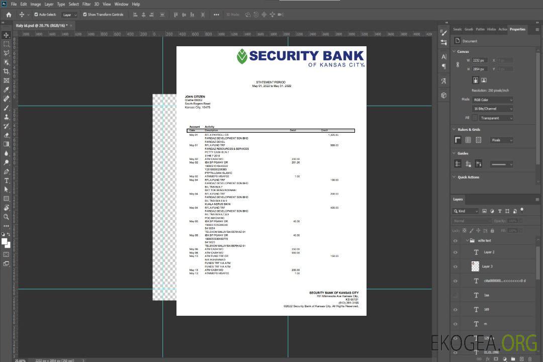Open the Paragraph panel icon

tap(444, 66)
